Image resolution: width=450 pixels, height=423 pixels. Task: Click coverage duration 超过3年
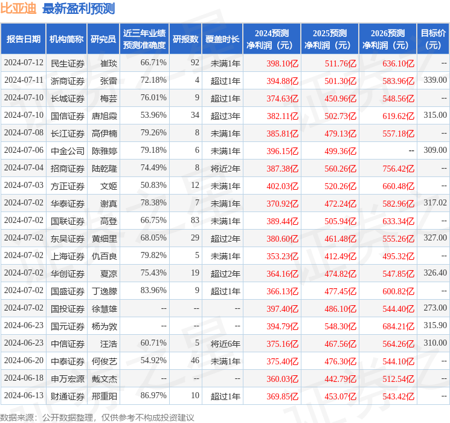pyautogui.click(x=225, y=116)
